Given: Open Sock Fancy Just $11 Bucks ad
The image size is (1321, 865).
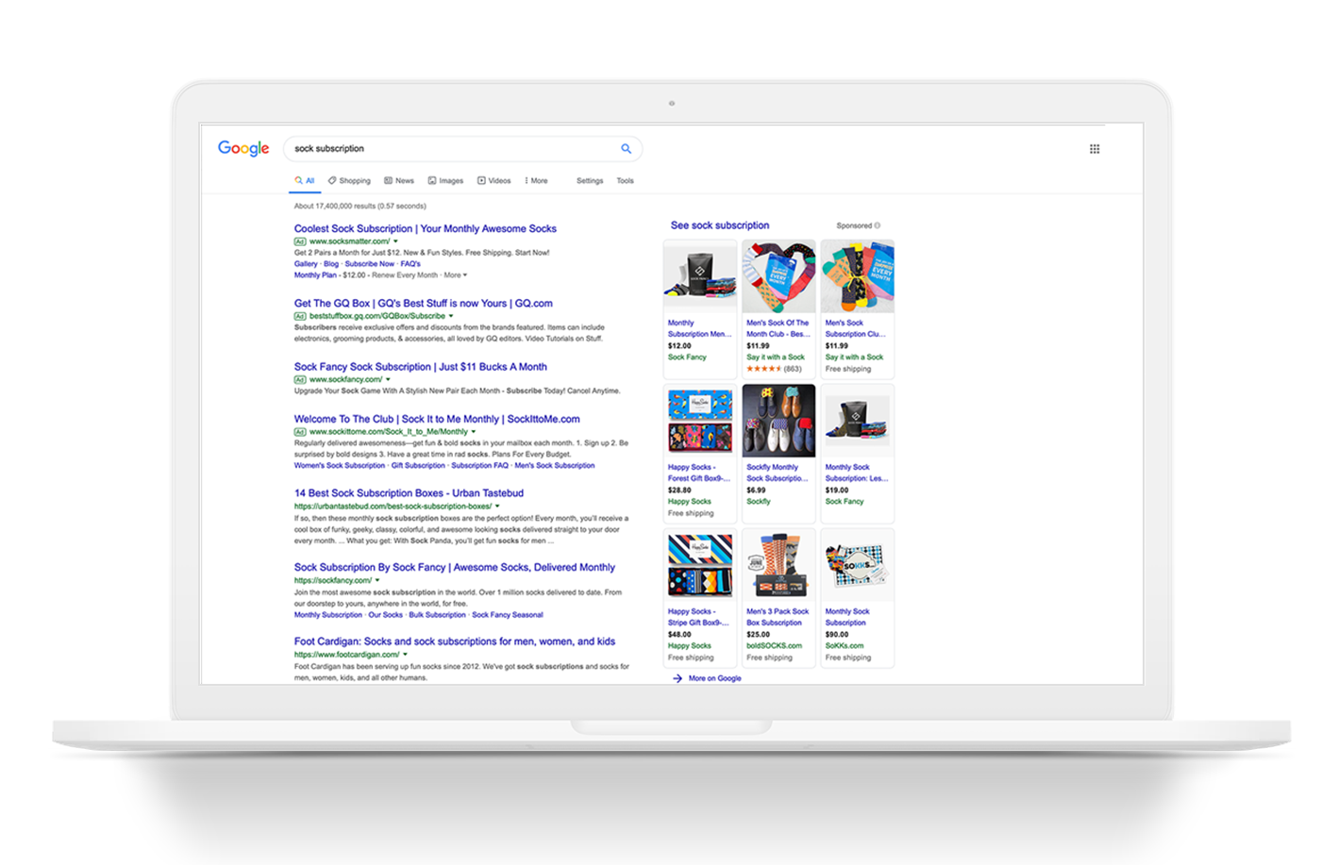Looking at the screenshot, I should [x=420, y=367].
